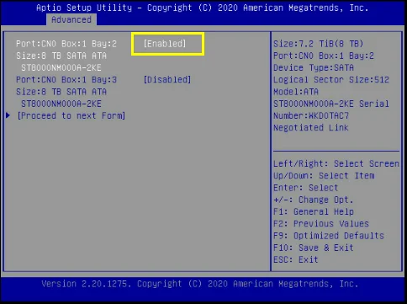Click the Size:7.2 TiB(8 TB) help text

319,44
